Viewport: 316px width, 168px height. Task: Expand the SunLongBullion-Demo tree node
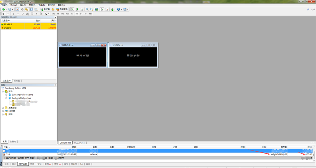[x=6, y=95]
